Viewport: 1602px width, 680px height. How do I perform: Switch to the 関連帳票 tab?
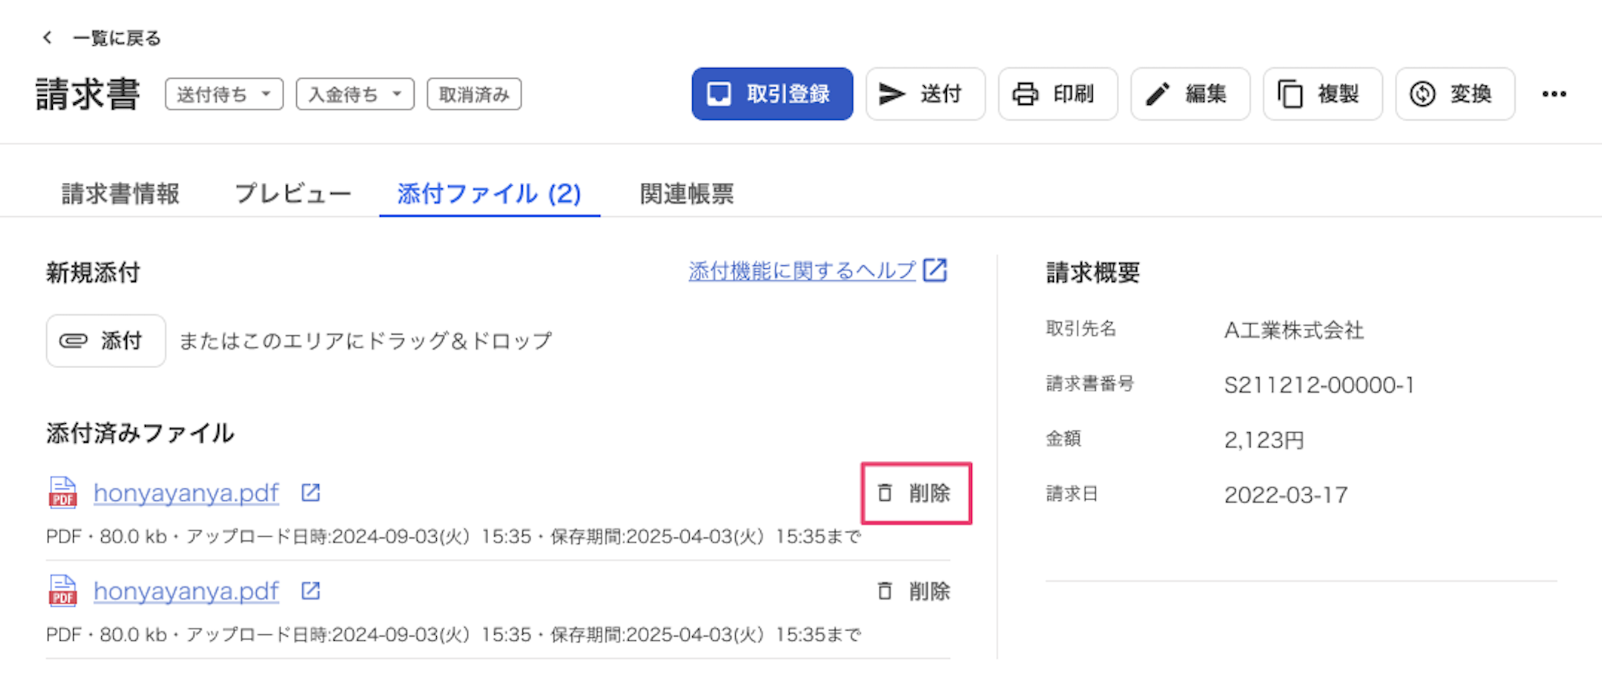(687, 193)
